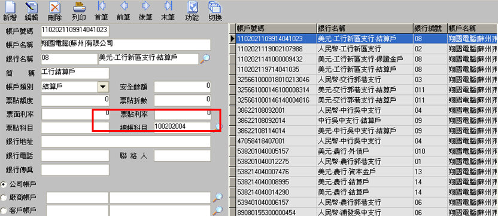Click the 帳戶號碼 column header
This screenshot has height=216, width=498.
click(277, 28)
